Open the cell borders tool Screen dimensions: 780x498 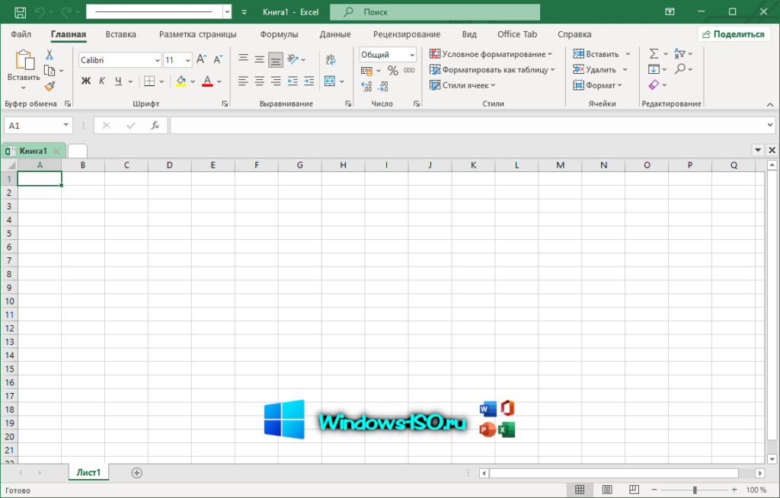(x=149, y=81)
